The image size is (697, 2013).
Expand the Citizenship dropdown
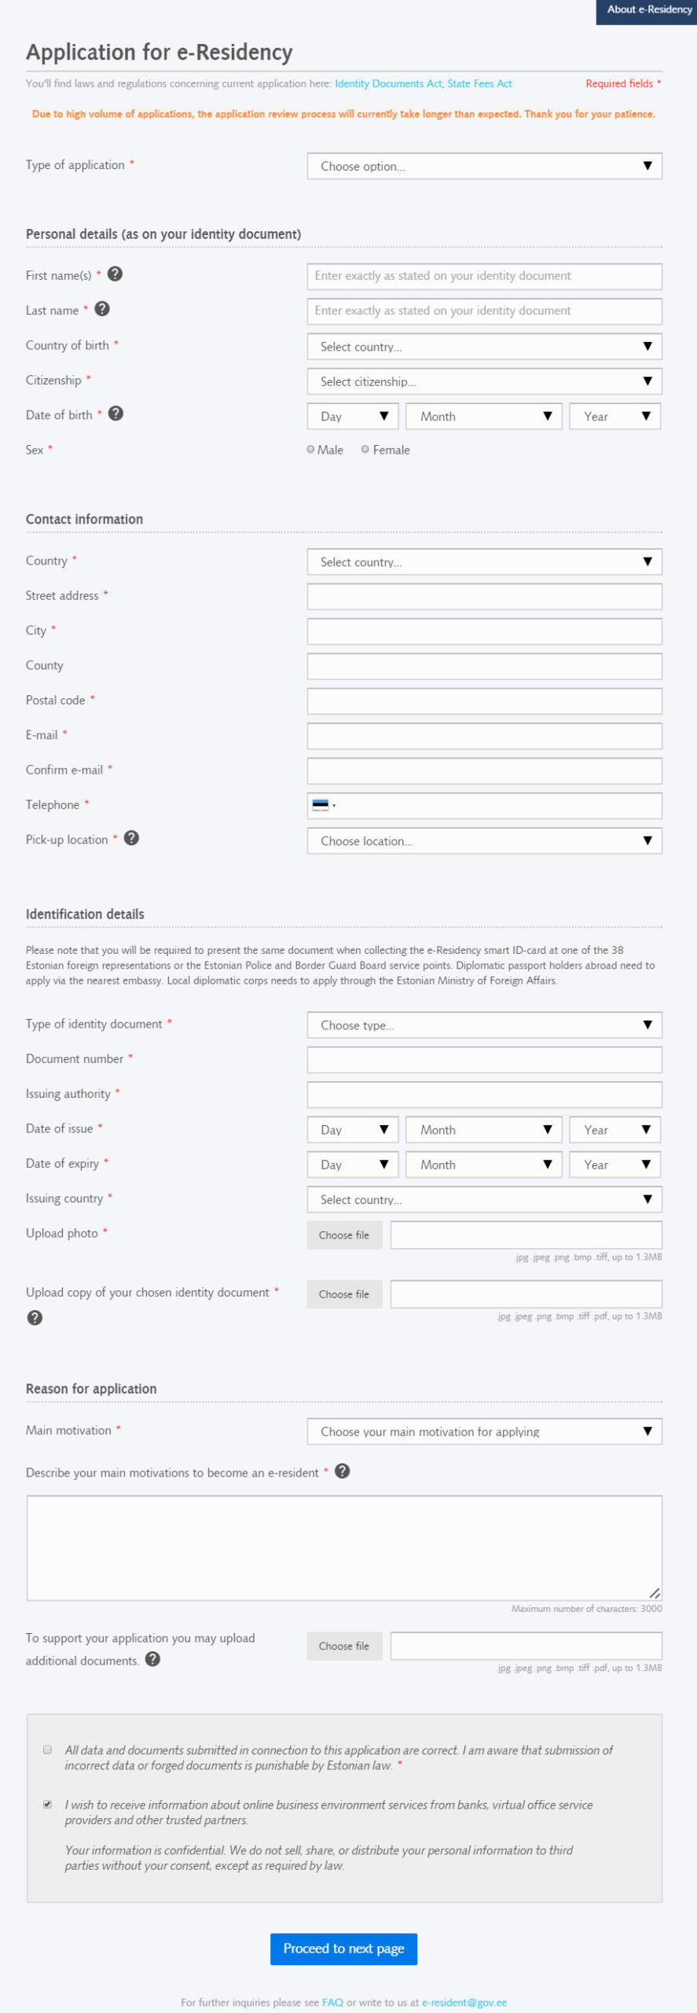point(484,381)
